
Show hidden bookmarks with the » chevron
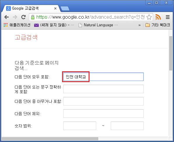[140, 25]
